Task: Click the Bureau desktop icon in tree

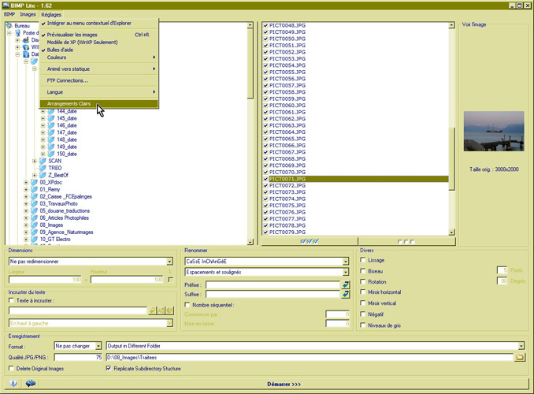Action: (9, 25)
